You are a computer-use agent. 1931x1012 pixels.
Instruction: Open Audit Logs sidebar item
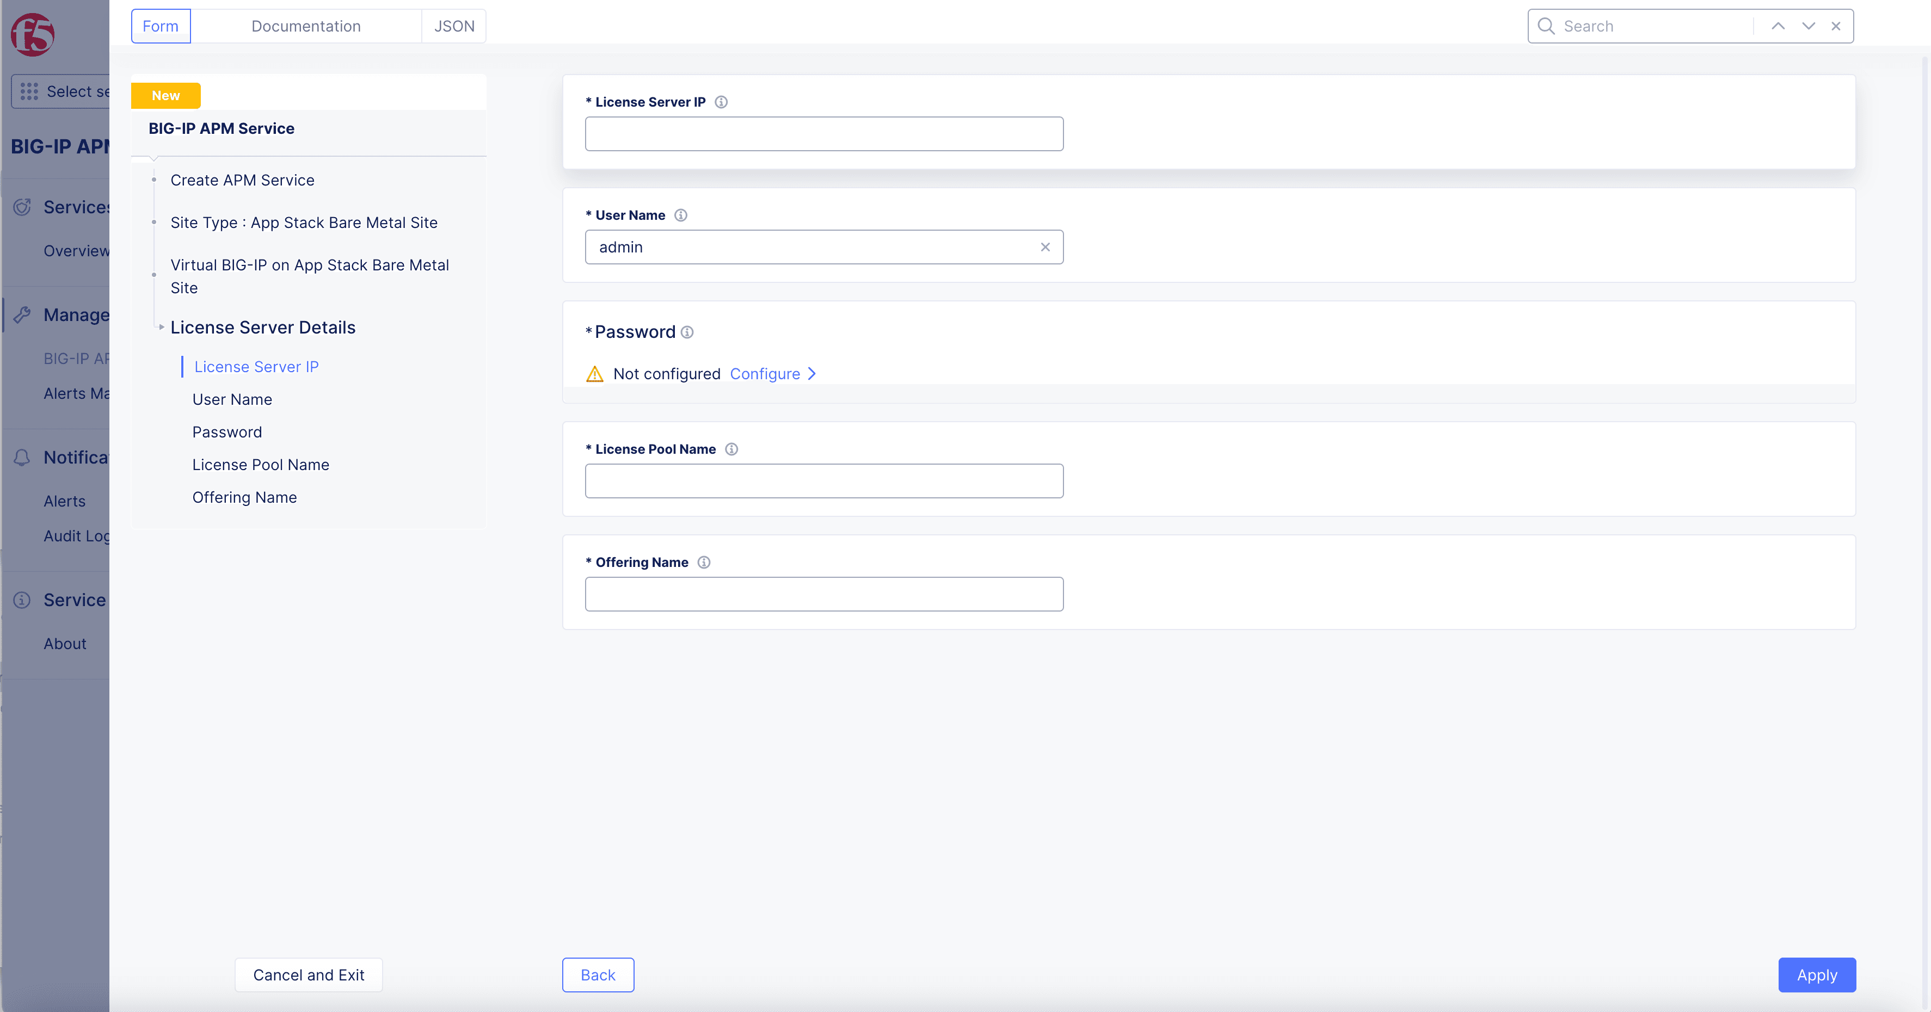point(76,536)
